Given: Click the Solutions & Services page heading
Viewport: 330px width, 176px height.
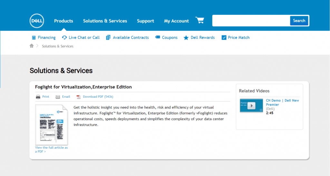Looking at the screenshot, I should click(x=61, y=70).
